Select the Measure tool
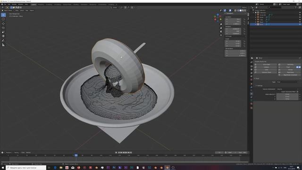This screenshot has height=170, width=302. (x=3, y=45)
